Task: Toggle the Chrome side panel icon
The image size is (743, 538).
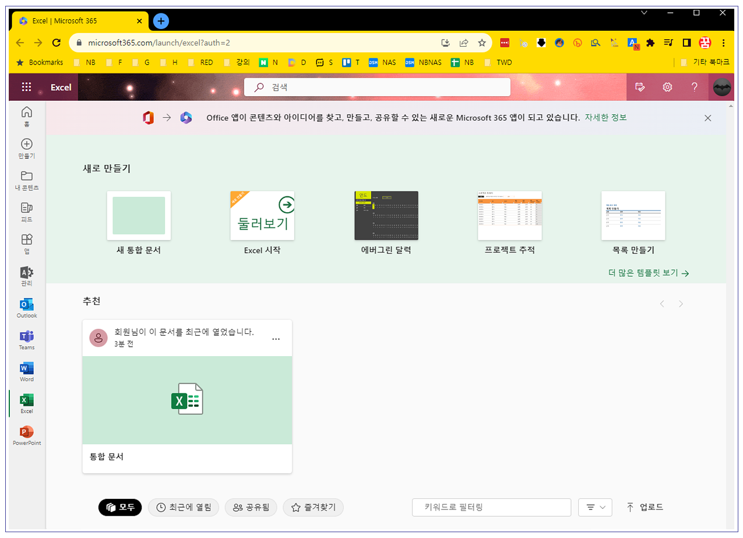Action: (686, 43)
